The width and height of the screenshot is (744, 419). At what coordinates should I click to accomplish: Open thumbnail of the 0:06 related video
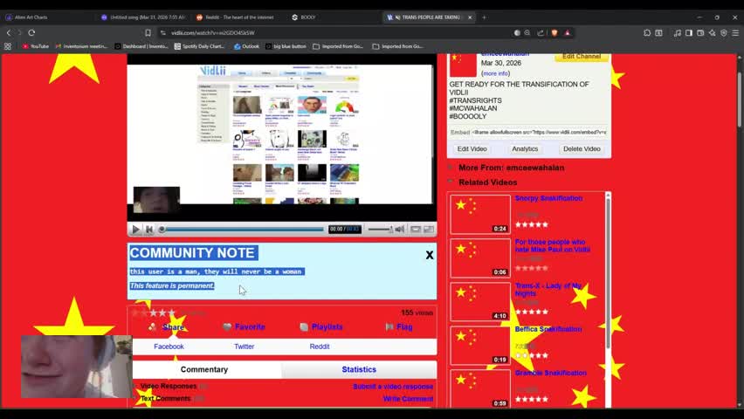pos(480,258)
